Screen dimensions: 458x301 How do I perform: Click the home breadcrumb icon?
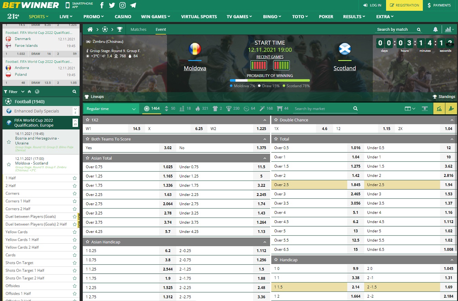[90, 29]
